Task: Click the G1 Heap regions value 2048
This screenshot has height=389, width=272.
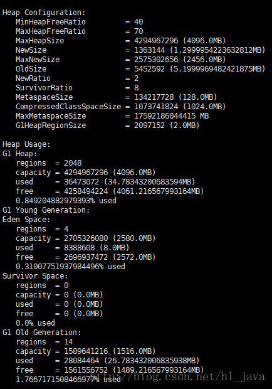Action: [x=73, y=163]
